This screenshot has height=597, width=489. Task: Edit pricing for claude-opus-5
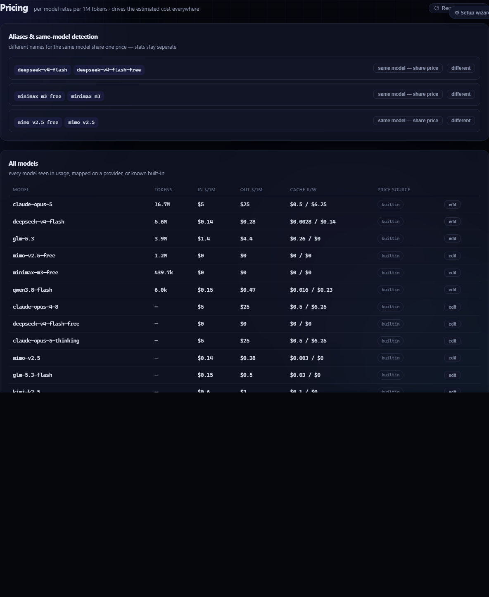click(452, 205)
